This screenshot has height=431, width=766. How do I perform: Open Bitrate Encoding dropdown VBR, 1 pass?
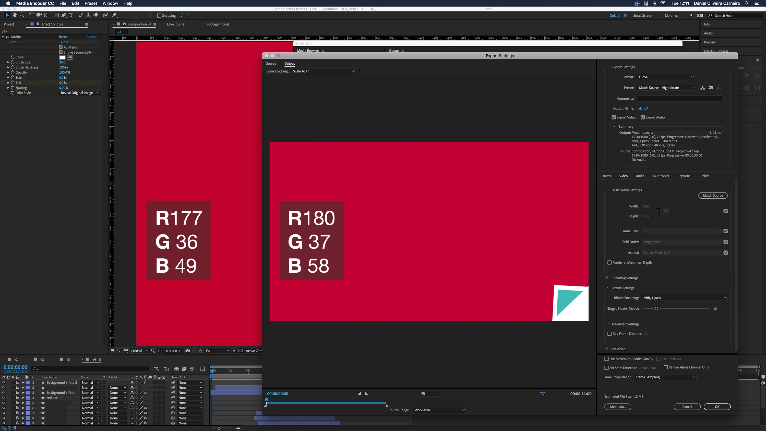685,298
